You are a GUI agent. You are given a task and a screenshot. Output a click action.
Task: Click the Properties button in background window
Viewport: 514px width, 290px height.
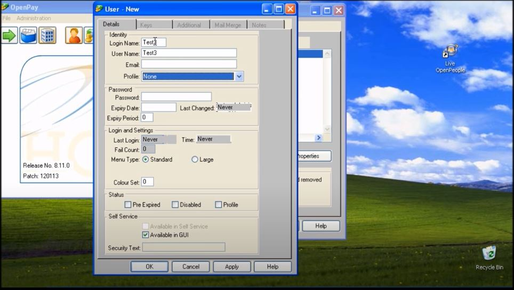(x=314, y=156)
